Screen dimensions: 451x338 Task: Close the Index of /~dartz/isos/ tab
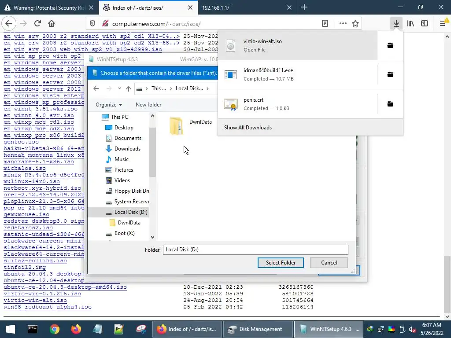point(190,8)
